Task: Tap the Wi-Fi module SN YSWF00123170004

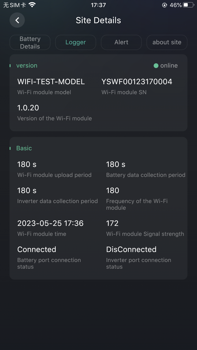Action: [x=137, y=82]
